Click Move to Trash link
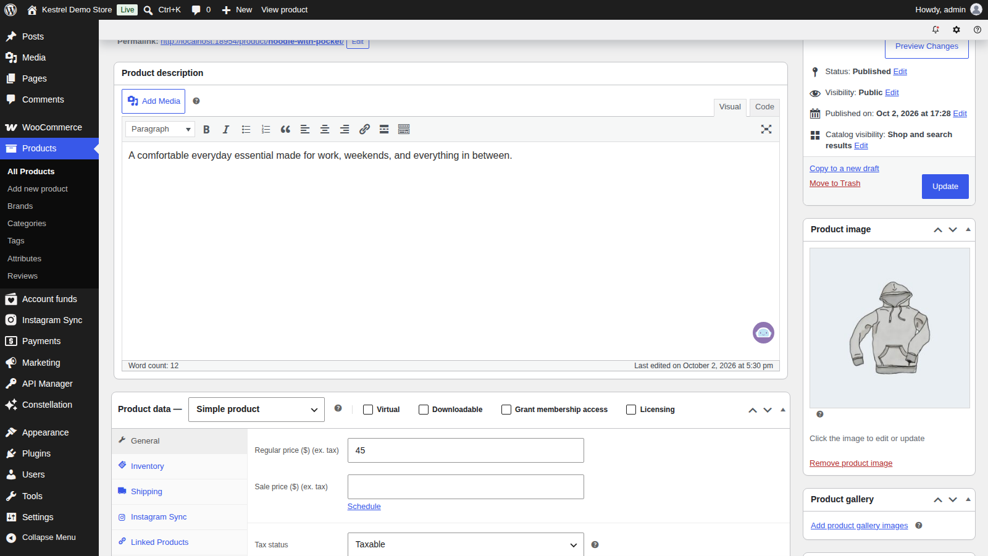988x556 pixels. click(x=835, y=183)
